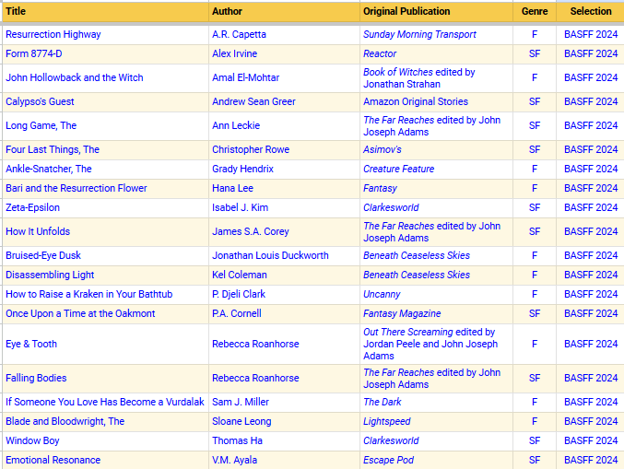Open the Resurrection Highway title link
This screenshot has width=624, height=469.
pos(53,35)
